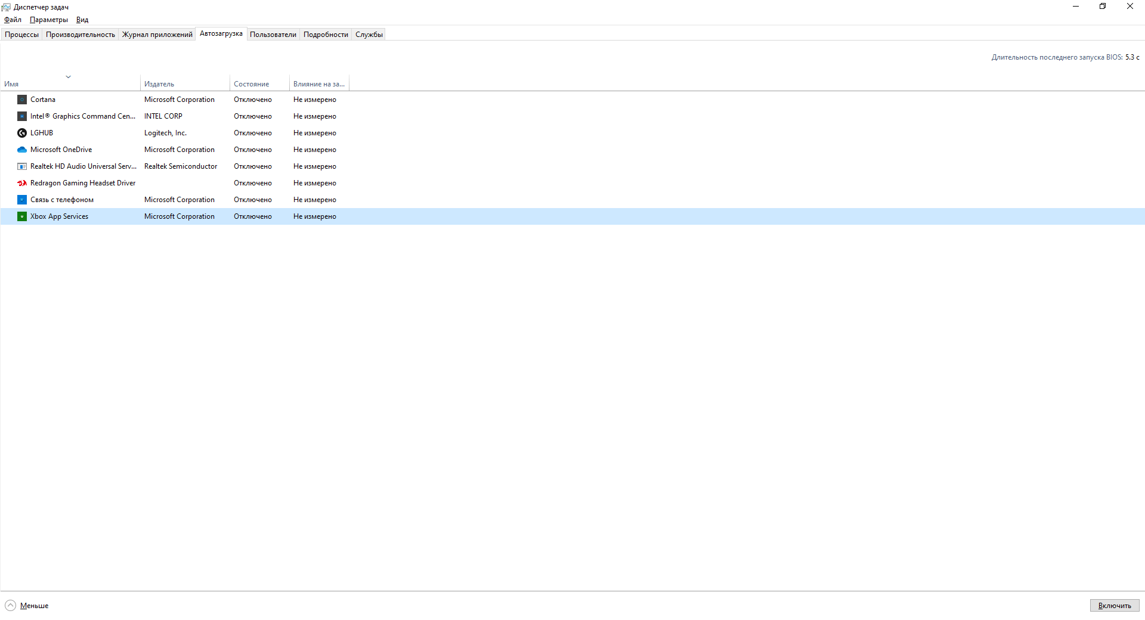This screenshot has width=1145, height=620.
Task: Click Не измерено in Связь с телефоном row
Action: click(315, 200)
